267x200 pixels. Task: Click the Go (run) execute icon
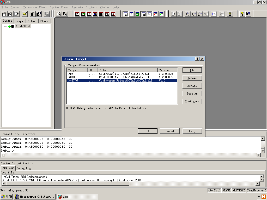click(x=173, y=14)
